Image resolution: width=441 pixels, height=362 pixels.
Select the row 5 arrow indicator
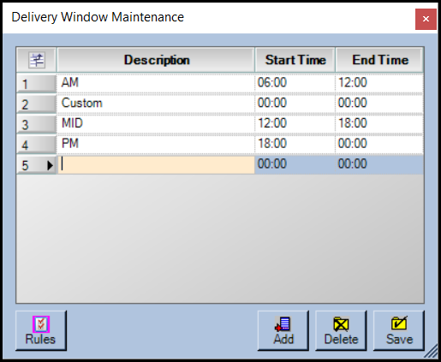[x=51, y=165]
